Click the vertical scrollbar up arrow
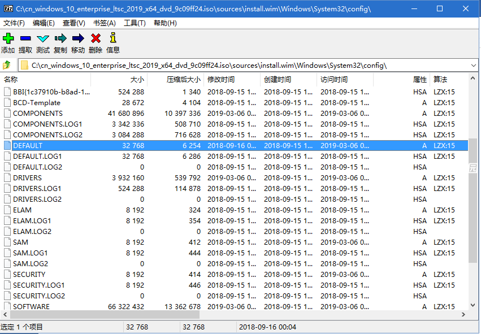This screenshot has height=334, width=481. point(473,79)
